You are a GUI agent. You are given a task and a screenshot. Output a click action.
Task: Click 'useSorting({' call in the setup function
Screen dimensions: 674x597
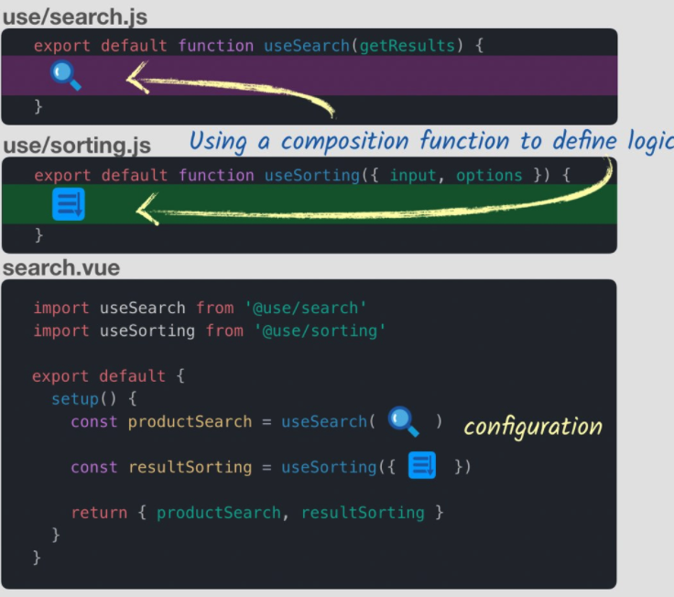click(338, 467)
